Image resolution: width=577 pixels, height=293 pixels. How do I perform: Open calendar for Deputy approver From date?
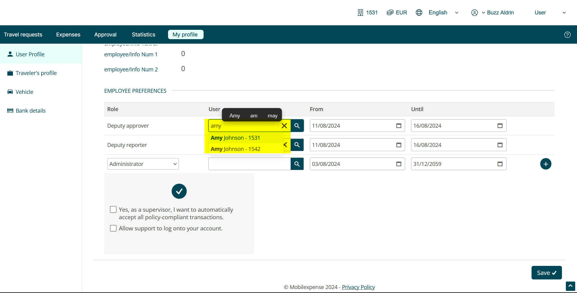[x=398, y=126]
